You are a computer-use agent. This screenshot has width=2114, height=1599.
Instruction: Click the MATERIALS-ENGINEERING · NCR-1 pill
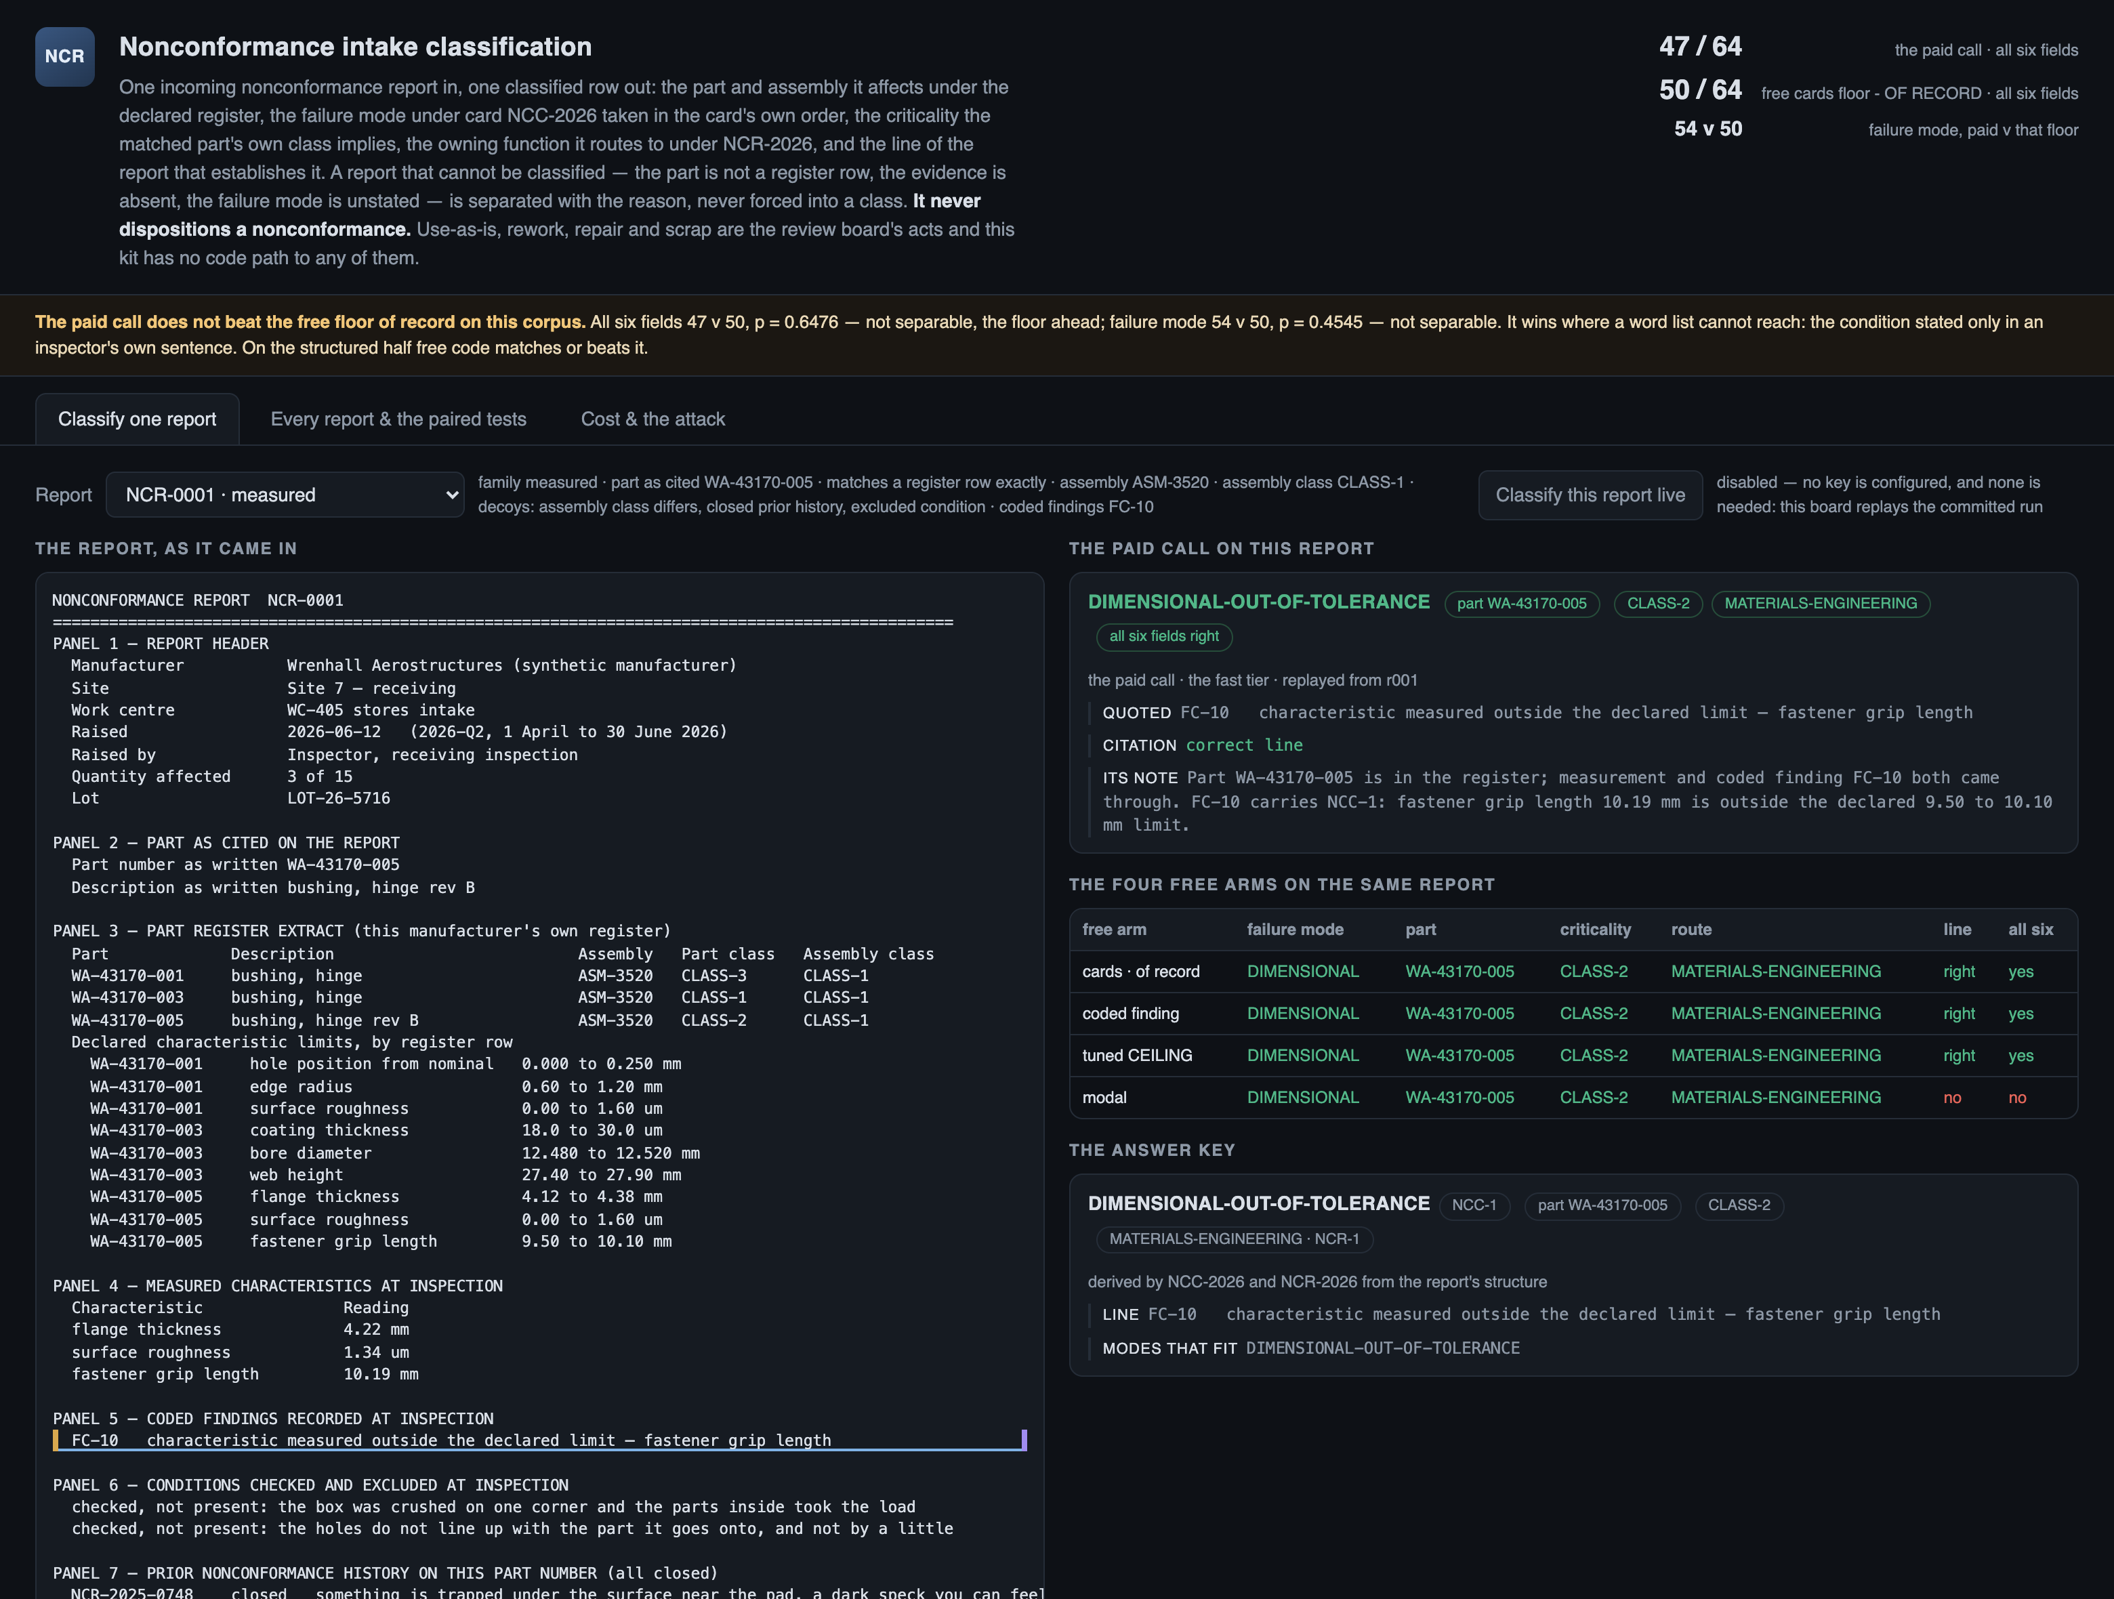(1234, 1239)
